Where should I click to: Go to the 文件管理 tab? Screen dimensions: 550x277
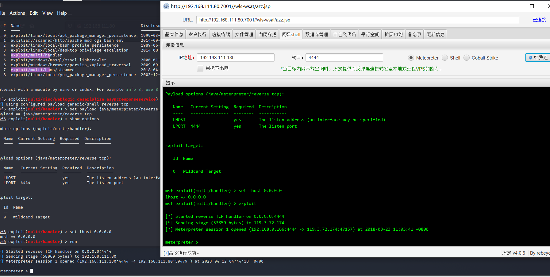click(x=244, y=34)
